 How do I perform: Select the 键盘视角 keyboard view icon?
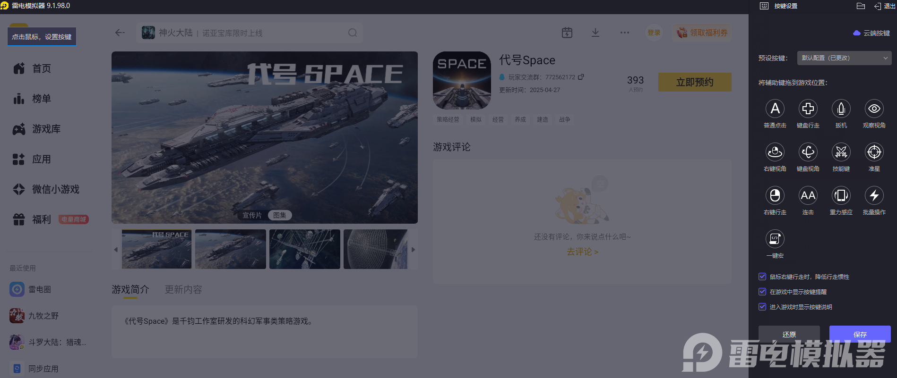coord(808,152)
